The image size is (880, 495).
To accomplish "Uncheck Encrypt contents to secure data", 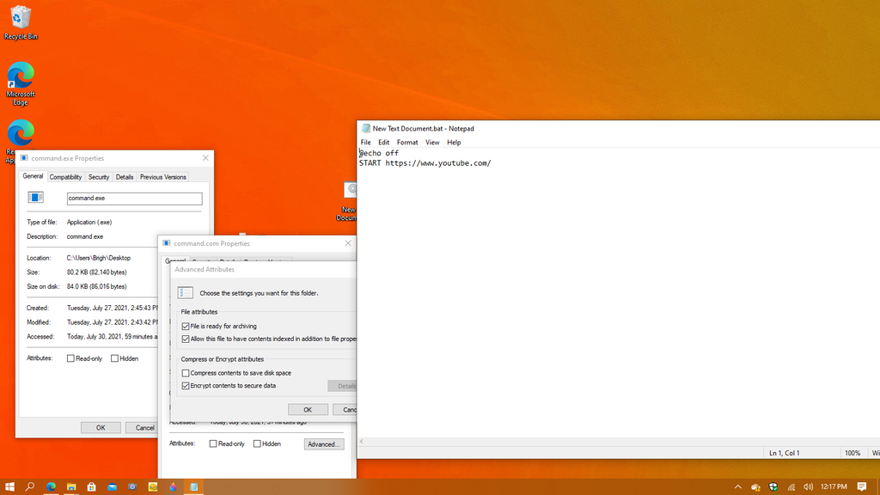I will click(x=186, y=386).
